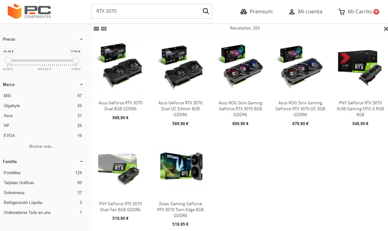
Task: Switch to grid view layout icon
Action: pyautogui.click(x=104, y=29)
